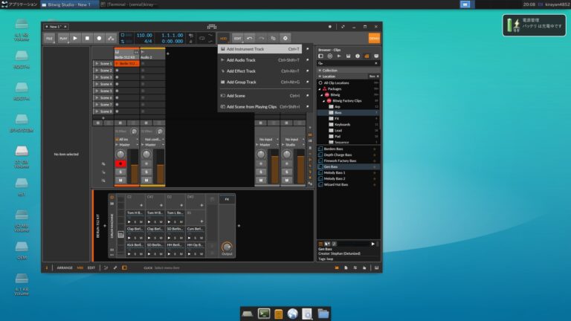Solo the Berlin 512 Kit track
Image resolution: width=571 pixels, height=321 pixels.
pos(120,172)
